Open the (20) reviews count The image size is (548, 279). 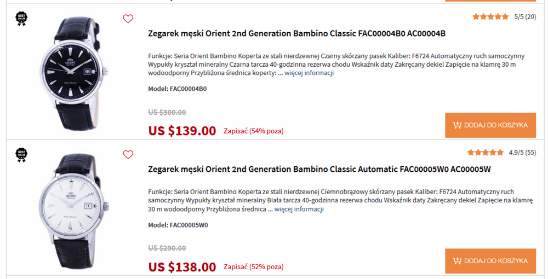coord(530,17)
